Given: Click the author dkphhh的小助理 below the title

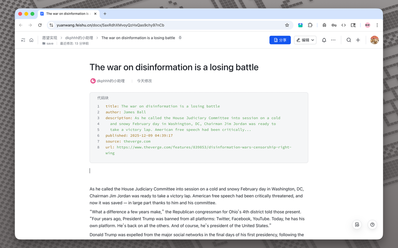Looking at the screenshot, I should coord(108,81).
